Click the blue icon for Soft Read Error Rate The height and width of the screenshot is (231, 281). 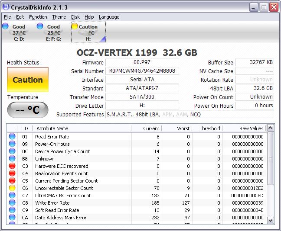(x=12, y=210)
